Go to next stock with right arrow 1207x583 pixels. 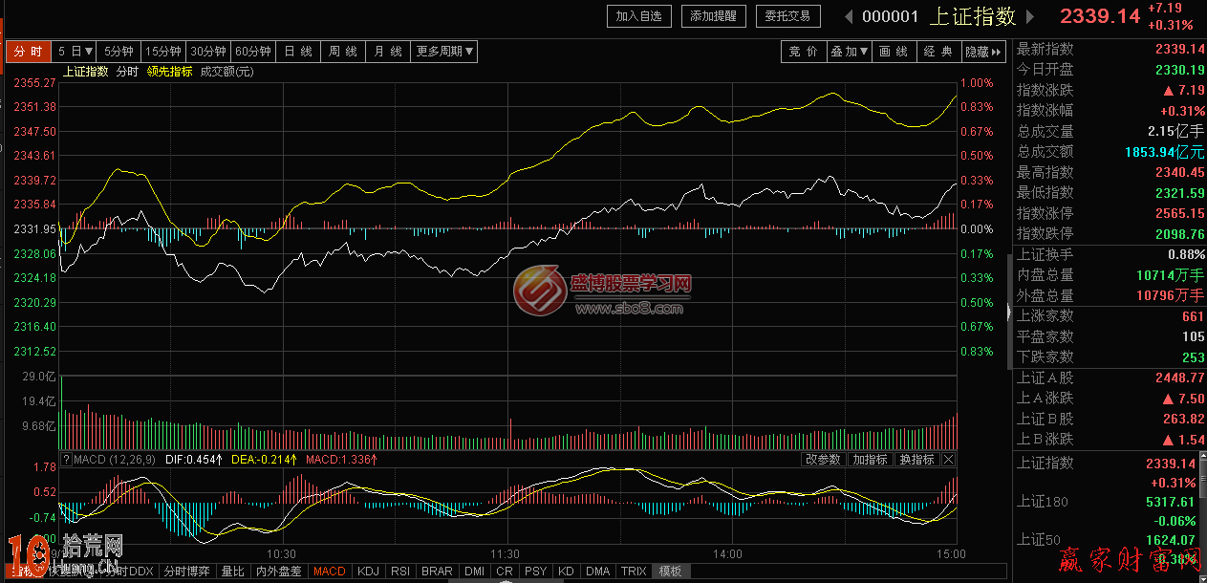(x=1030, y=16)
